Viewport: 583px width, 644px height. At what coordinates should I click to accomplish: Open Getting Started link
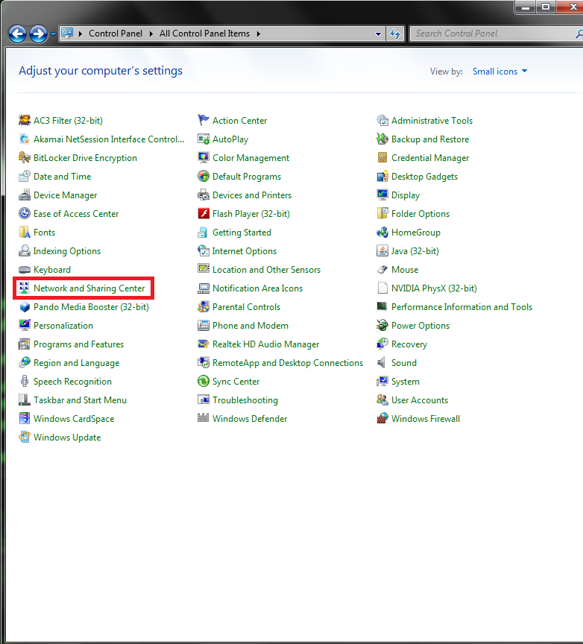[x=242, y=233]
